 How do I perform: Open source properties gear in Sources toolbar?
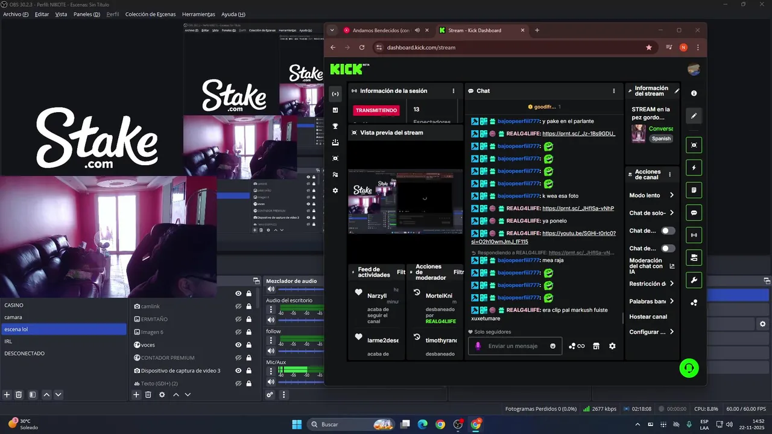point(162,395)
